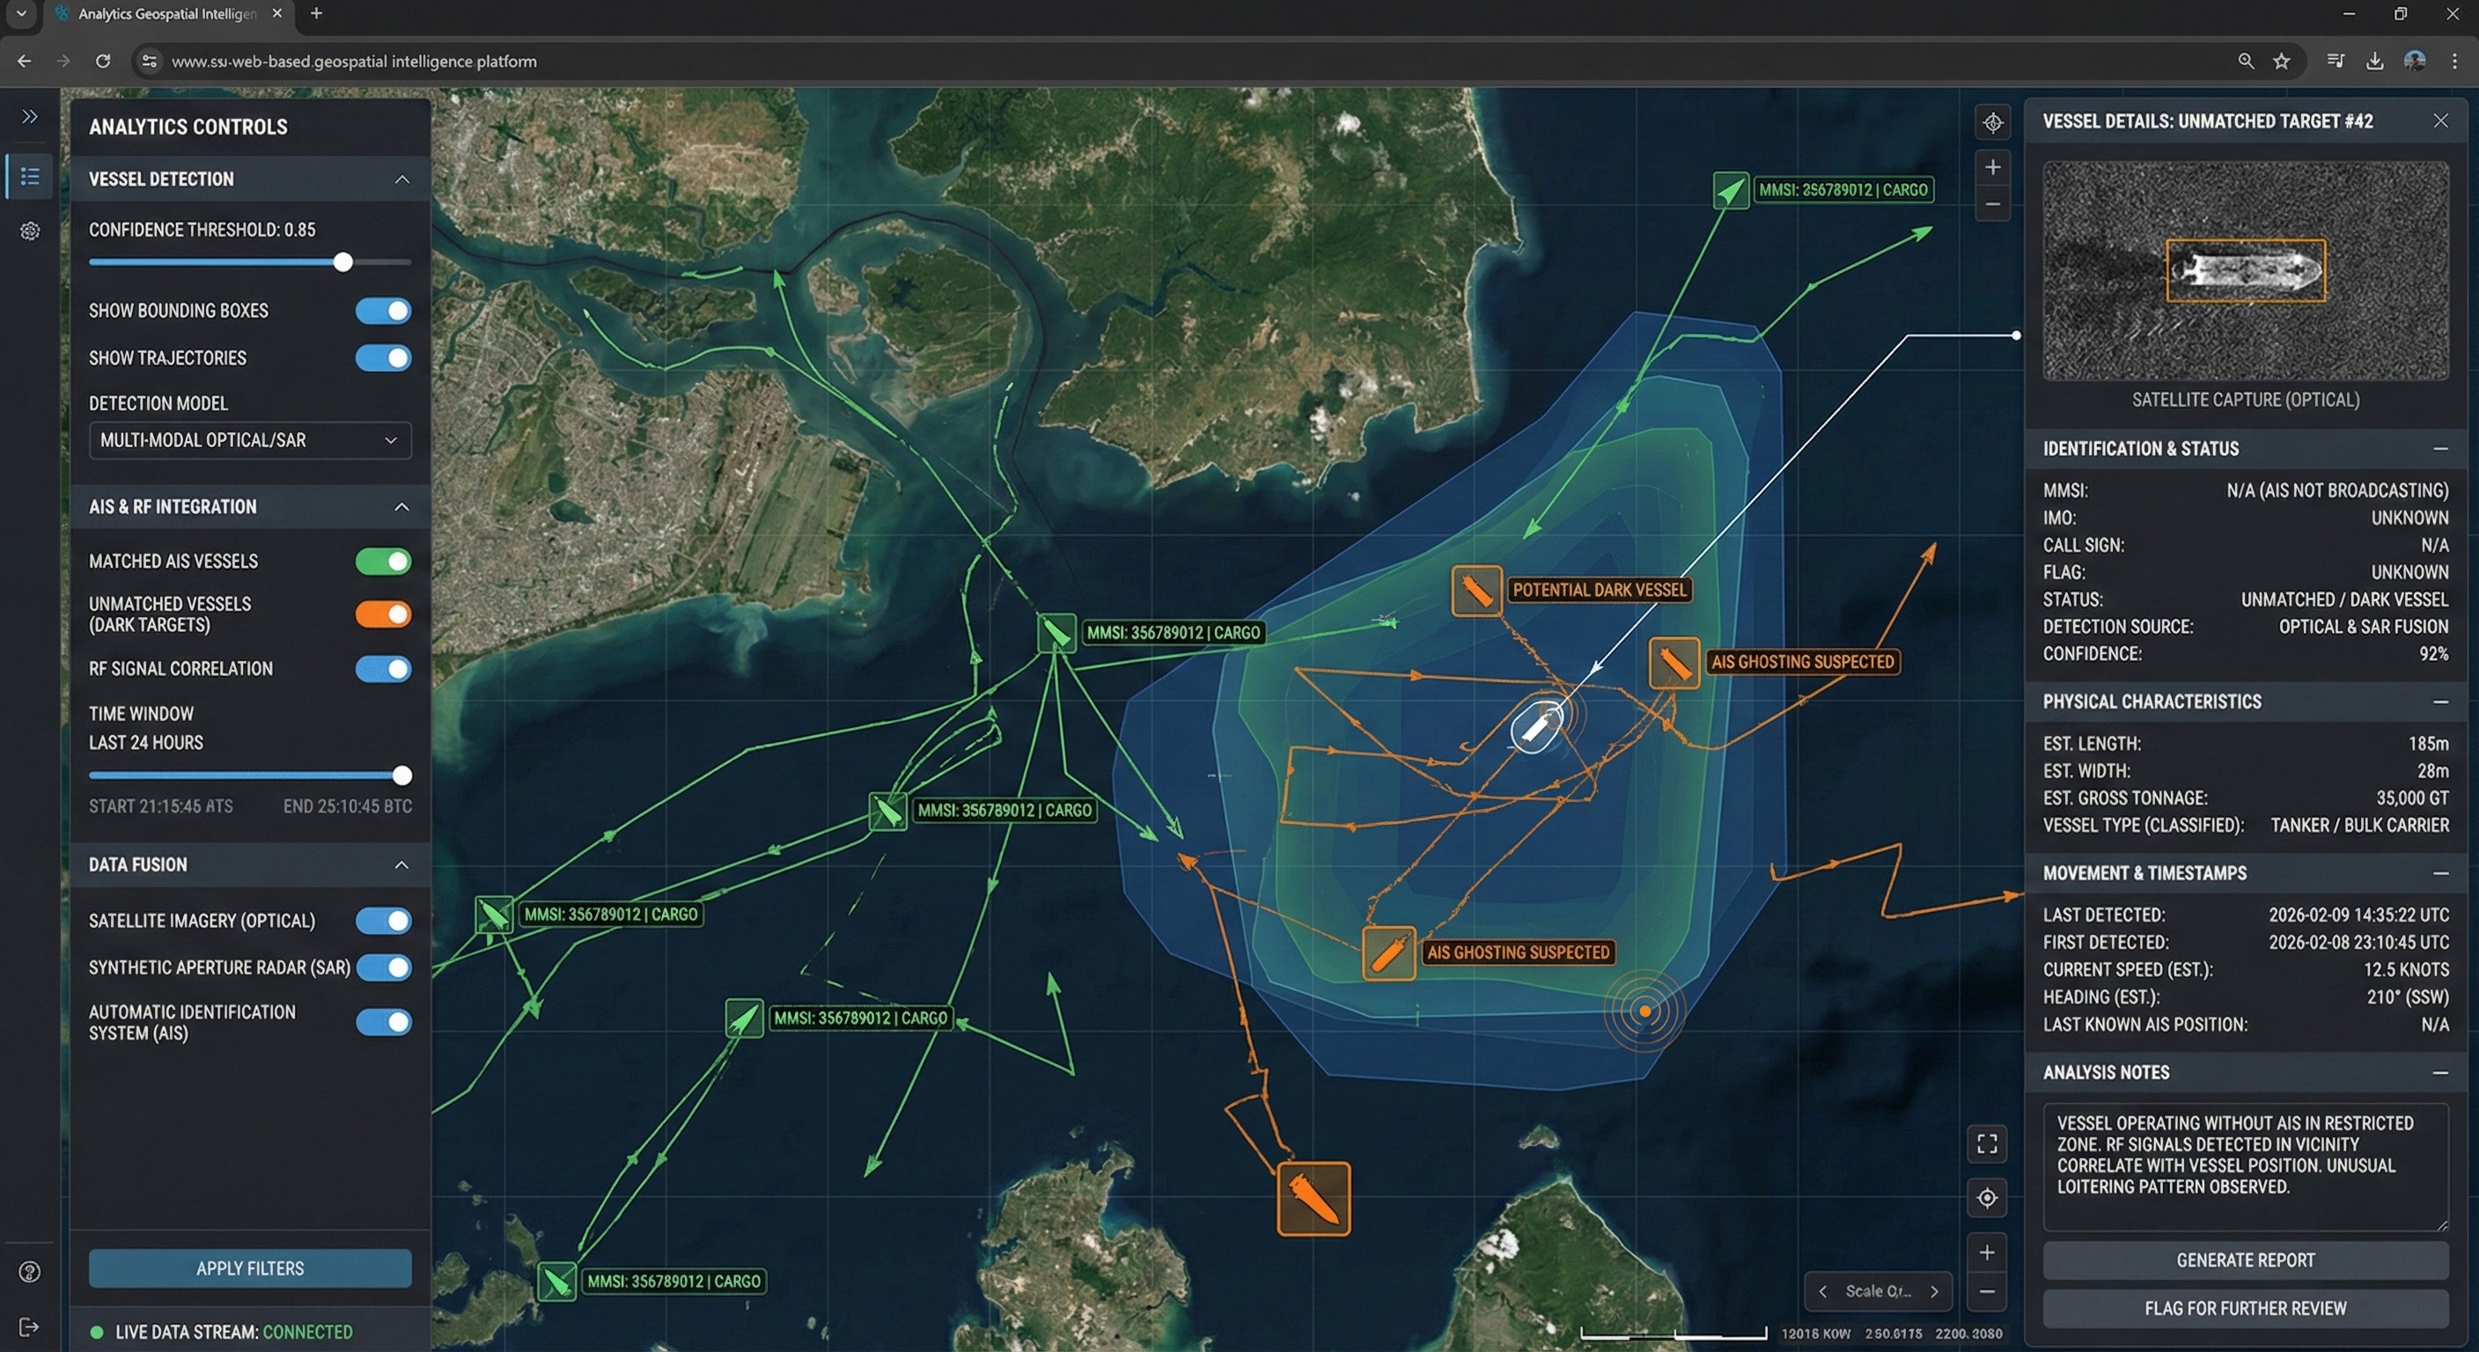Toggle Synthetic Aperture Radar (SAR) switch

(x=383, y=967)
